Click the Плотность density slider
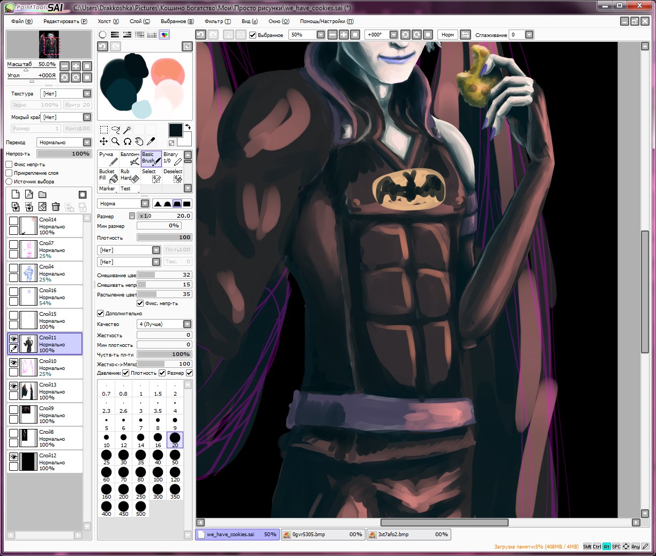Screen dimensions: 656x556 click(x=164, y=238)
